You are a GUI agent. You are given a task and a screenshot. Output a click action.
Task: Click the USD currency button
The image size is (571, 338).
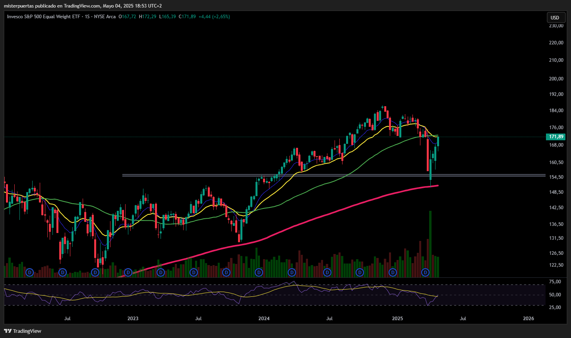pos(555,17)
